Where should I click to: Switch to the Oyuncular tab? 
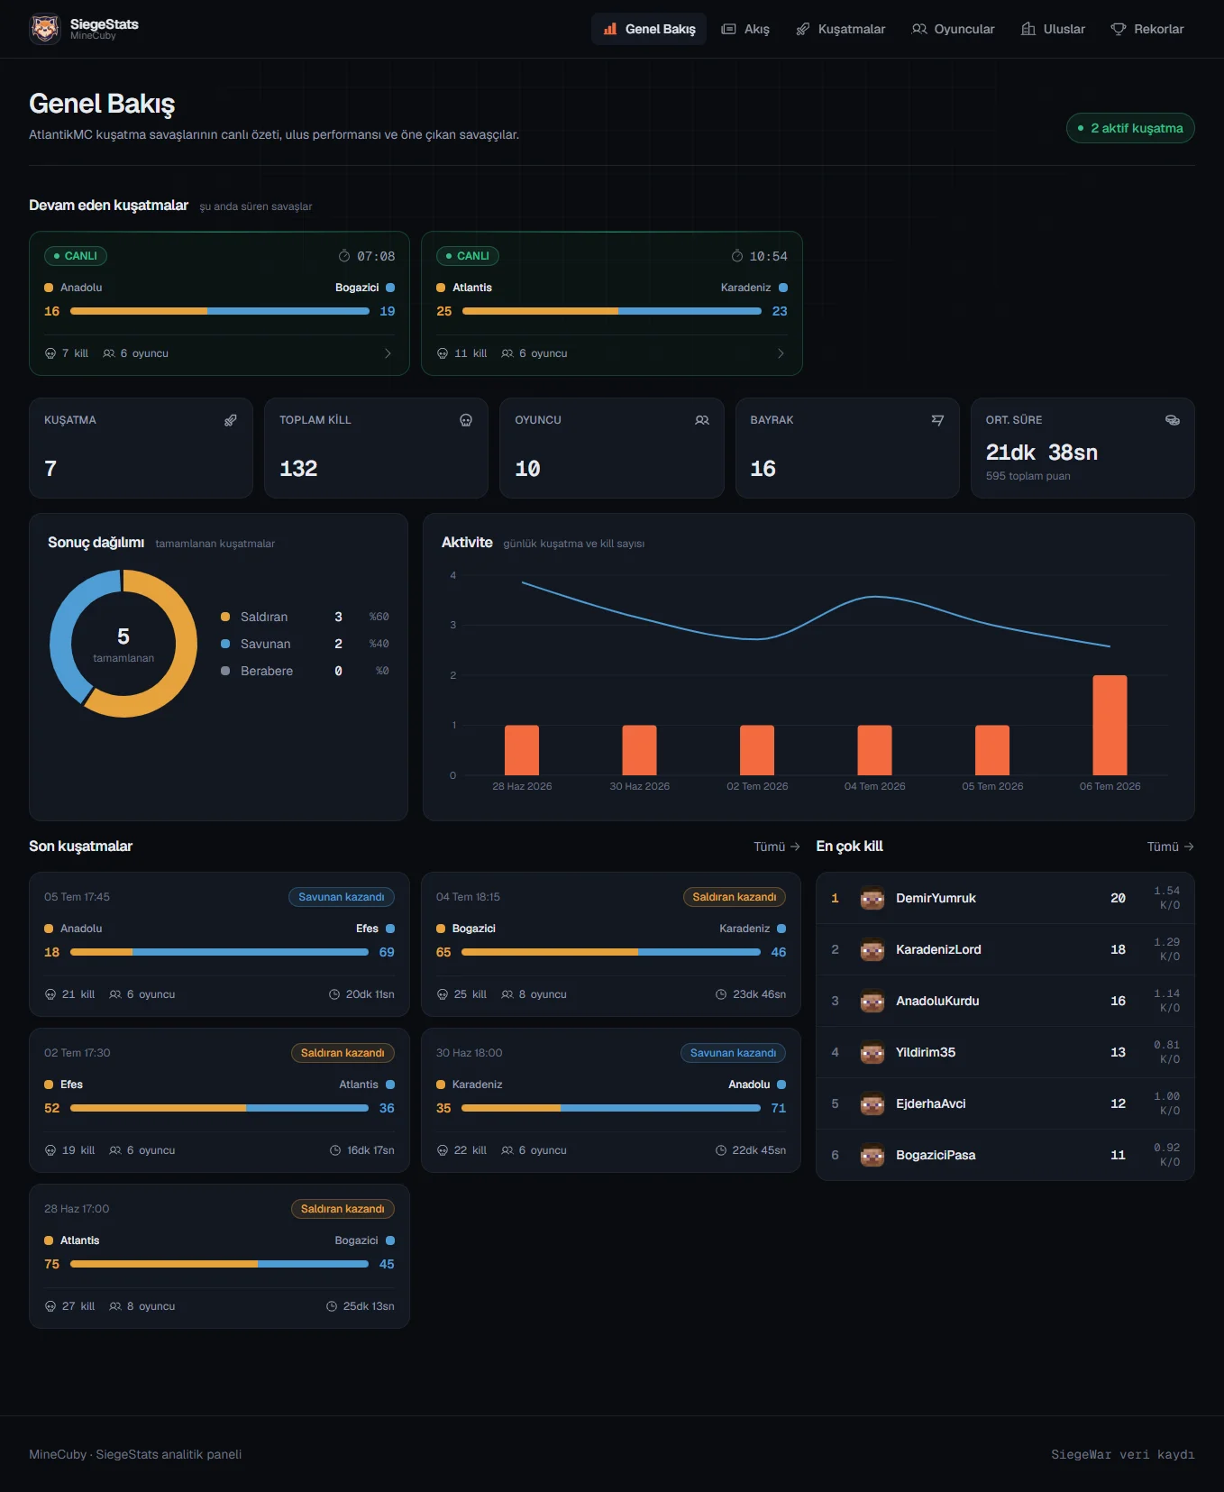coord(953,29)
